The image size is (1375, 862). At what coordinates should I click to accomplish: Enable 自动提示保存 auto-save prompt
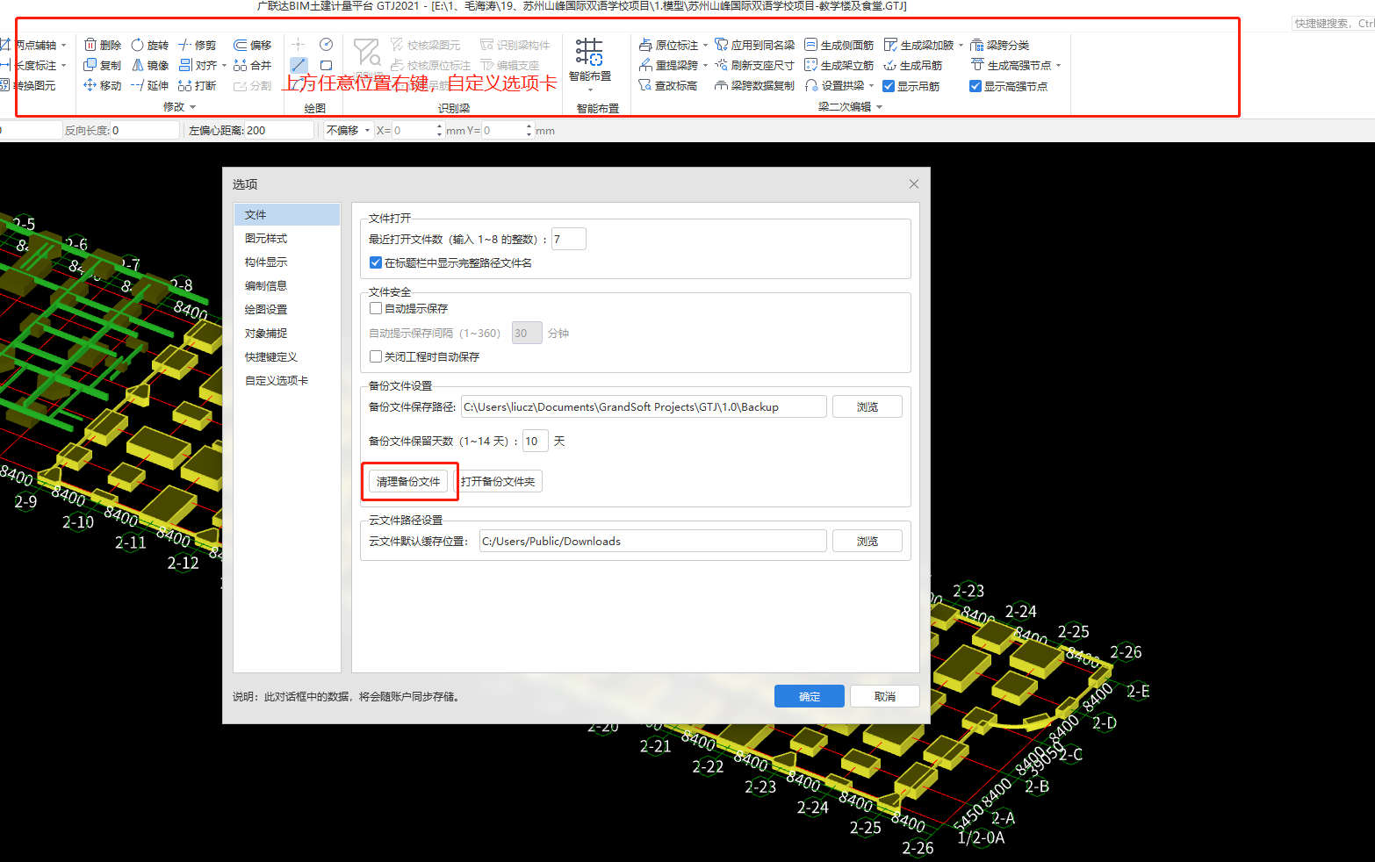point(376,308)
